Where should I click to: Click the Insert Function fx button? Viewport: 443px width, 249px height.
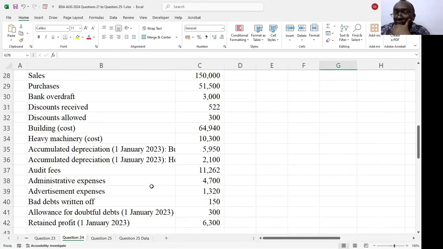coord(53,55)
